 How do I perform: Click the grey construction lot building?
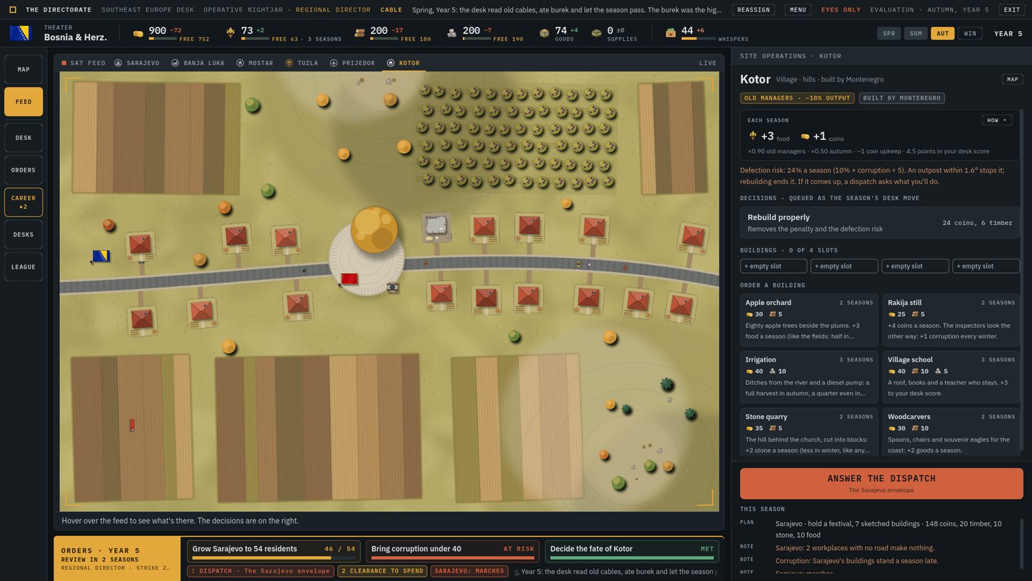click(x=435, y=226)
